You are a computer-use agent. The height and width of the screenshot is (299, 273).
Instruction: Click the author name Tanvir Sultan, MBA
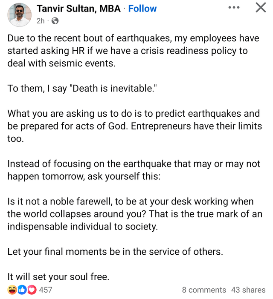click(78, 9)
